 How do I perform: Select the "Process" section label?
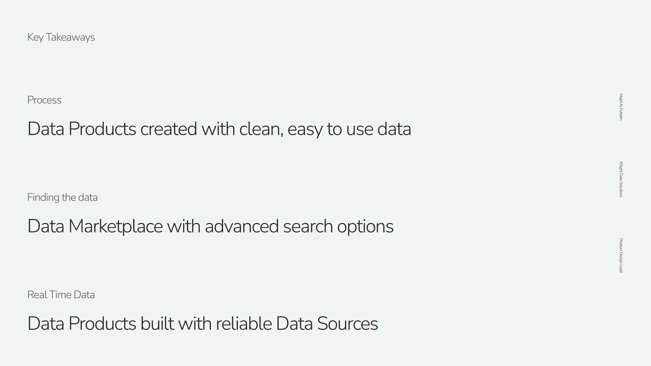coord(44,100)
